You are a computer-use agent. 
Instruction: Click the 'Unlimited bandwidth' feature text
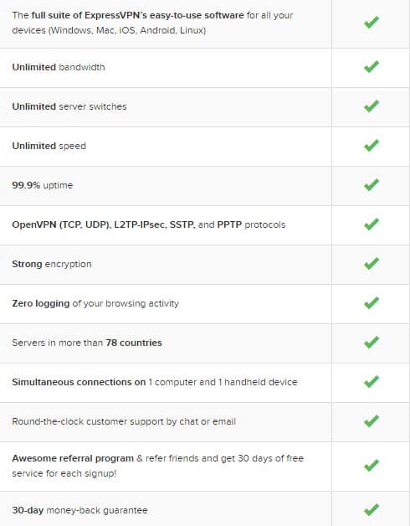[x=59, y=67]
